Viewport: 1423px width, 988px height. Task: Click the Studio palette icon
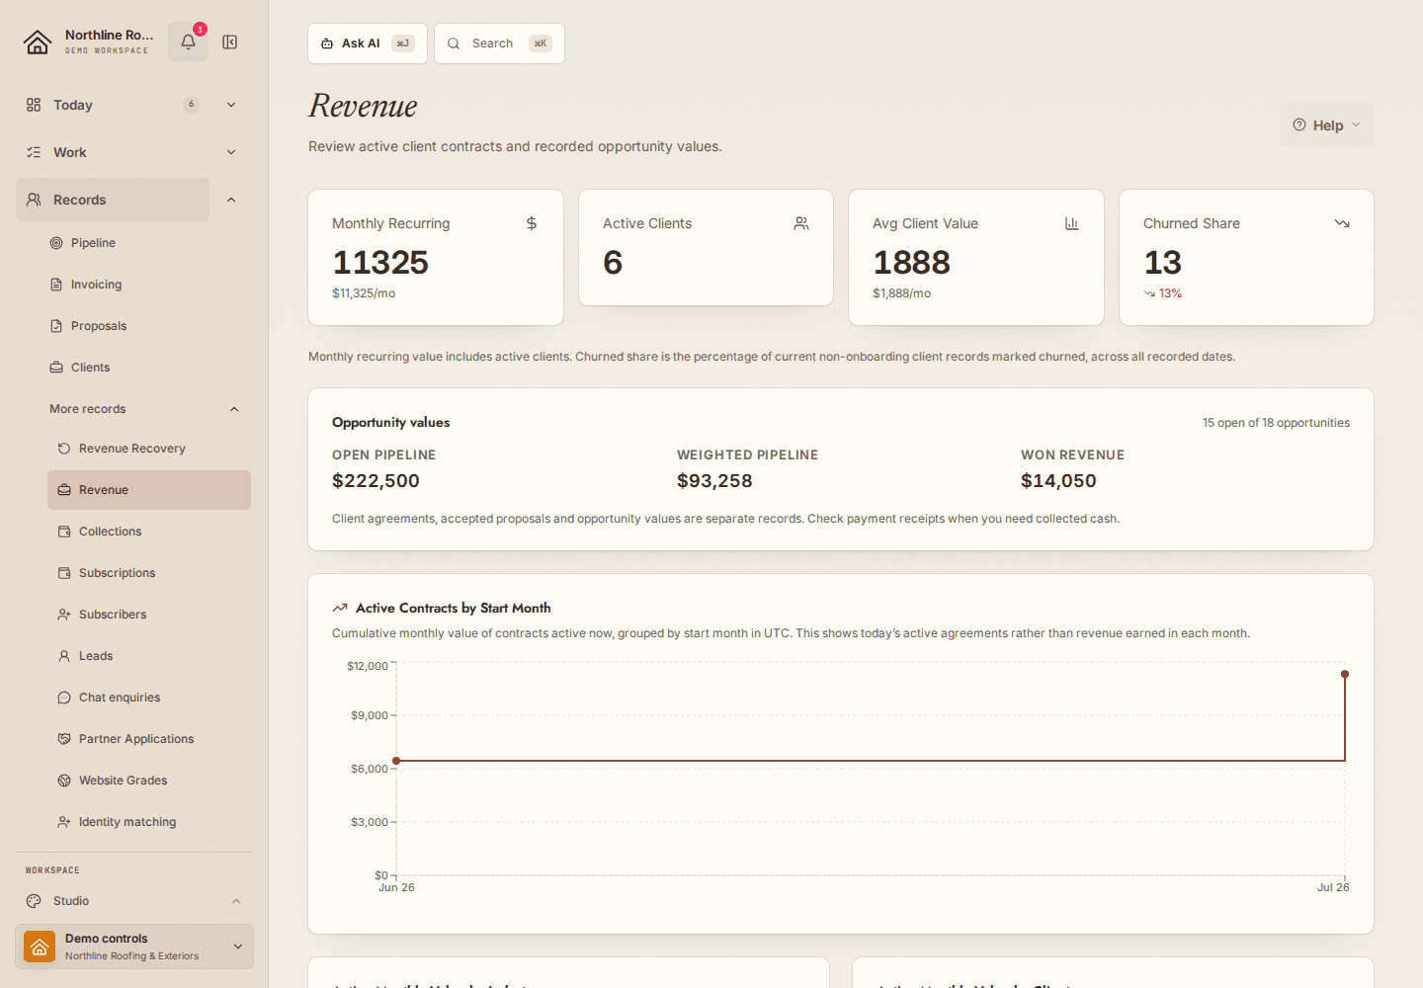[34, 901]
